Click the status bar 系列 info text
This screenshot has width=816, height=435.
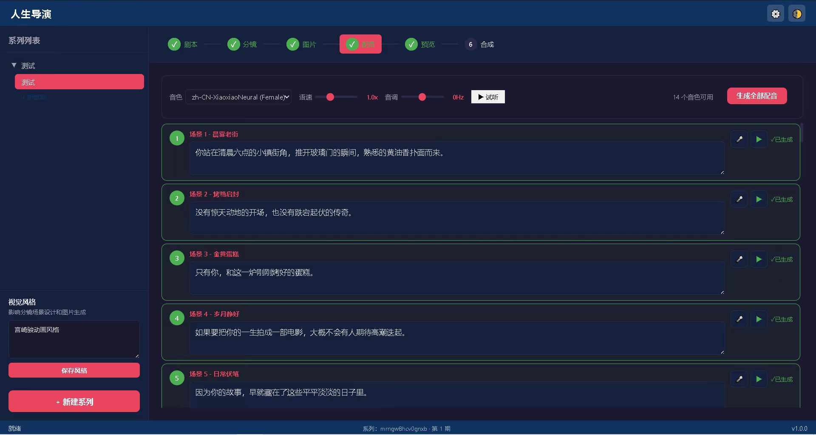click(407, 429)
